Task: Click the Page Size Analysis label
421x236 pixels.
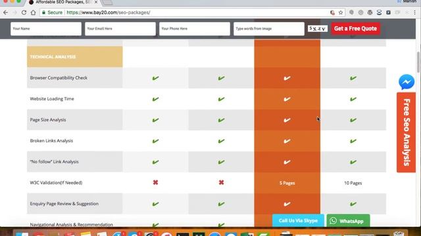Action: (48, 119)
